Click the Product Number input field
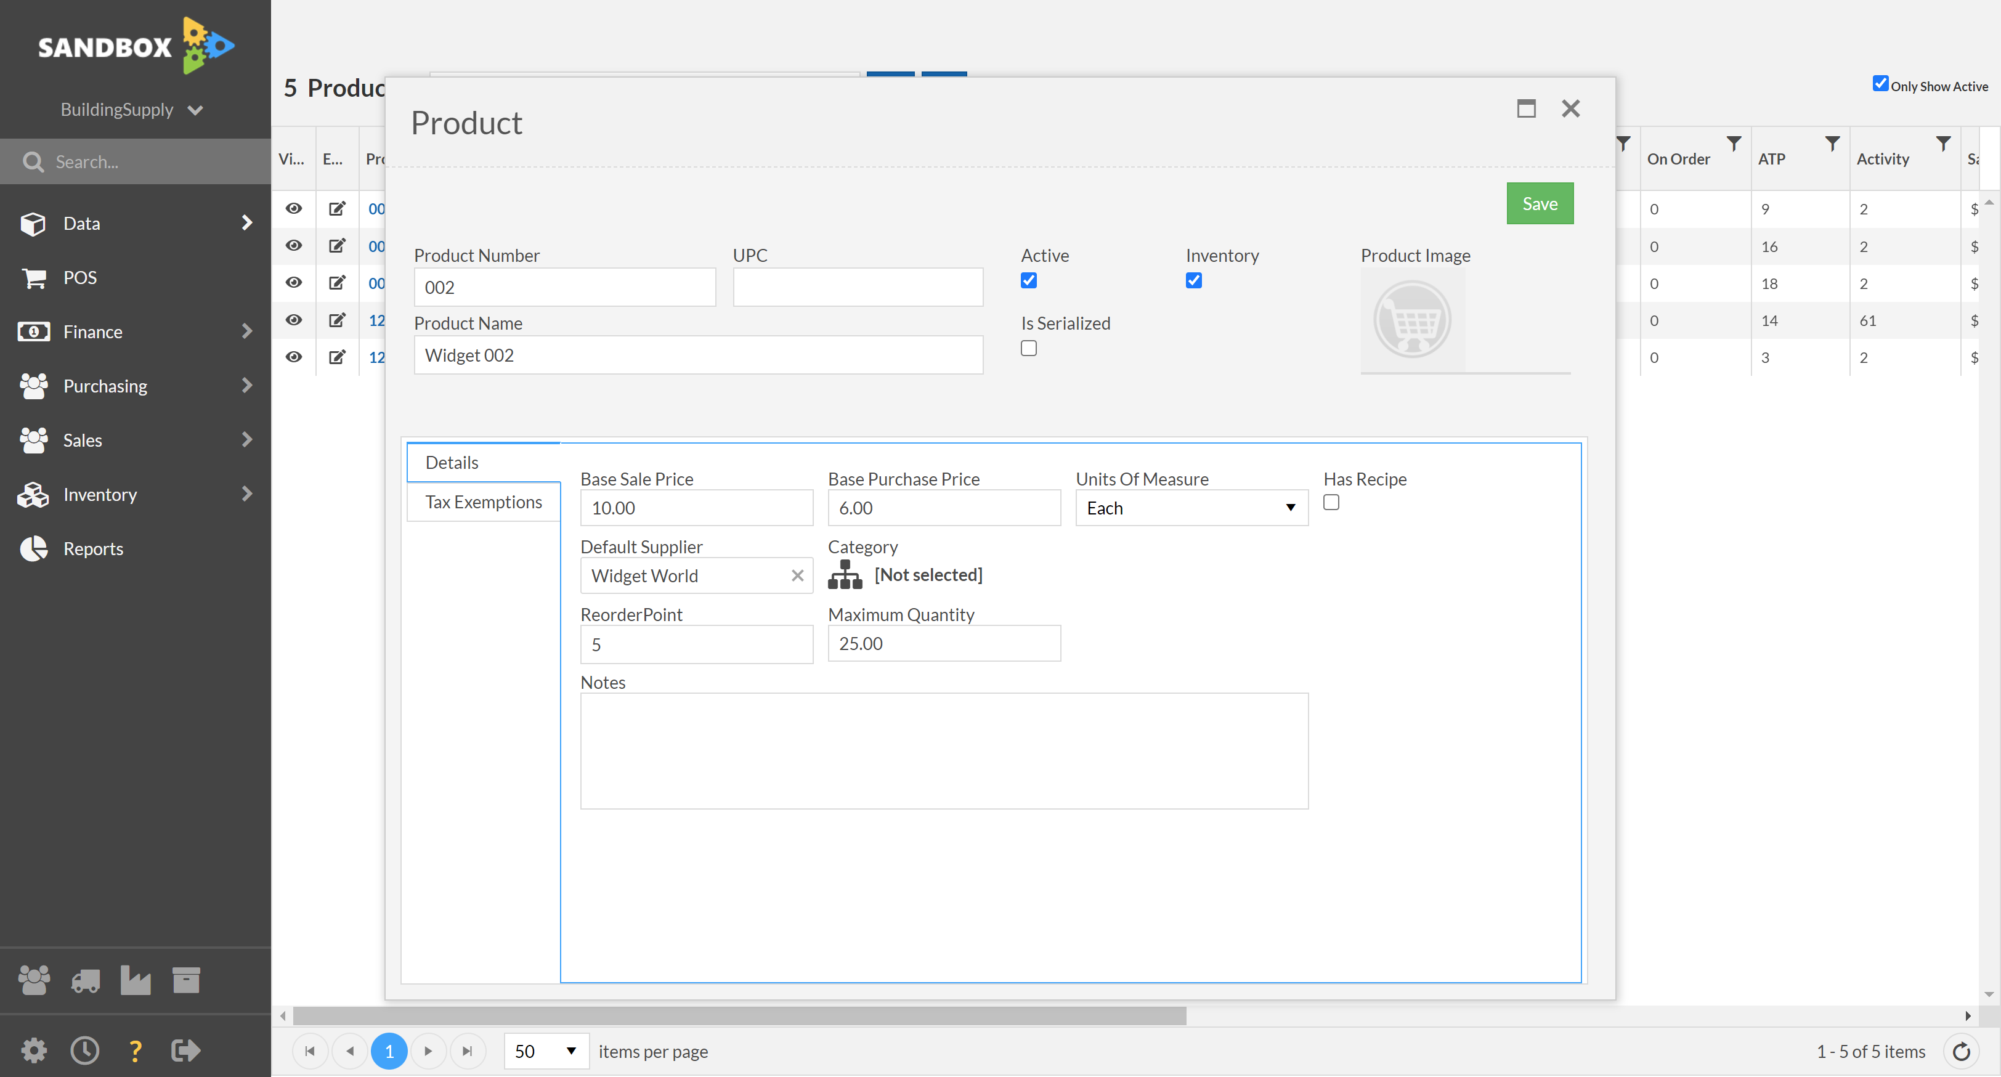The image size is (2001, 1077). (x=564, y=287)
